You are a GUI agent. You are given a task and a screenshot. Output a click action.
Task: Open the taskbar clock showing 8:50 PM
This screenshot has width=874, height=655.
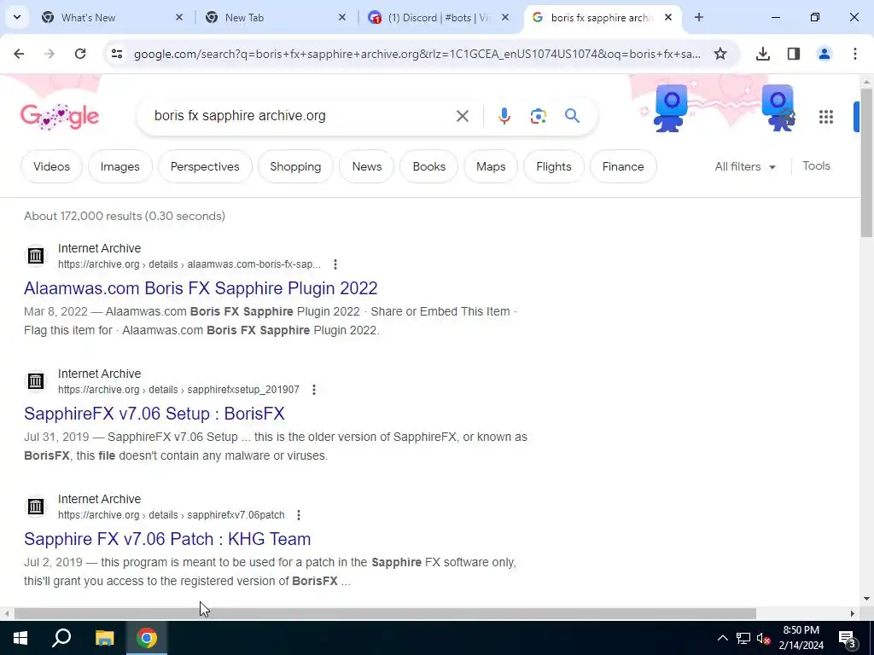801,638
